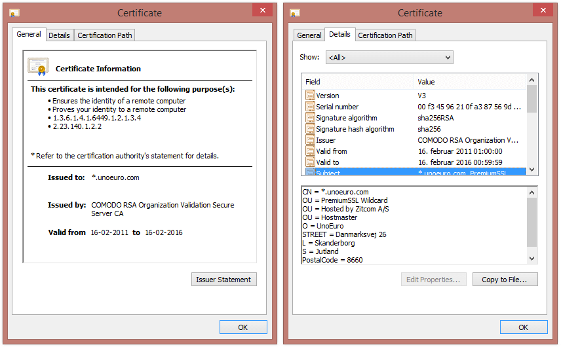Click the Valid from date 16-02-2011
This screenshot has width=561, height=347.
109,232
